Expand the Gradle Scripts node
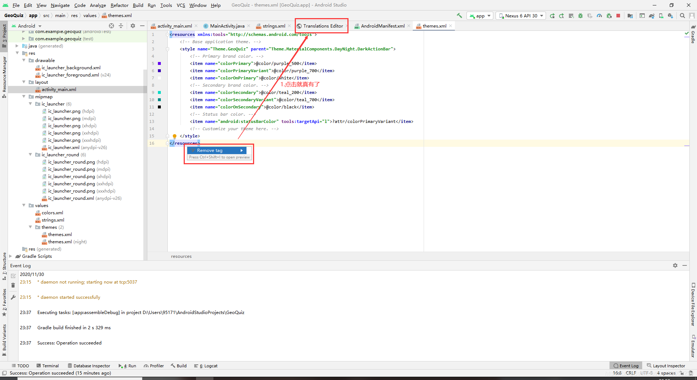This screenshot has width=697, height=380. [x=11, y=256]
